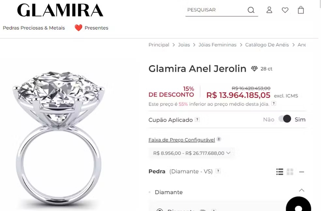The image size is (321, 211).
Task: Switch stone options to list view
Action: click(280, 172)
